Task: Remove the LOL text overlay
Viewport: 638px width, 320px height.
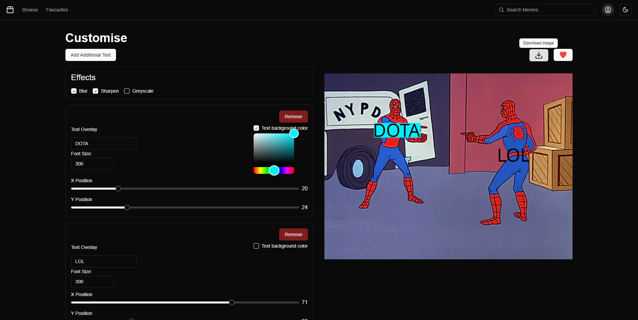Action: click(293, 234)
